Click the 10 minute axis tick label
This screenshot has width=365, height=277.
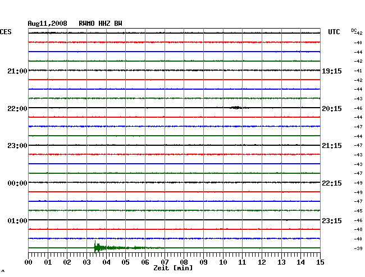coord(223,262)
